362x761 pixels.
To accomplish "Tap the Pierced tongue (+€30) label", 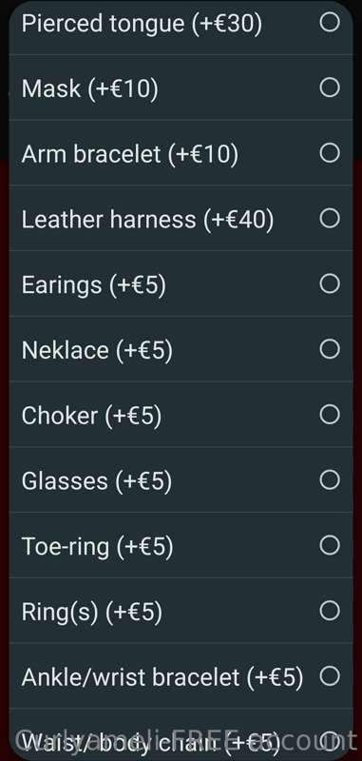I will coord(142,24).
